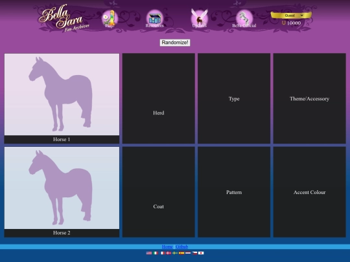Click the 10000 horseshoe balance value
The image size is (350, 262).
[x=294, y=23]
